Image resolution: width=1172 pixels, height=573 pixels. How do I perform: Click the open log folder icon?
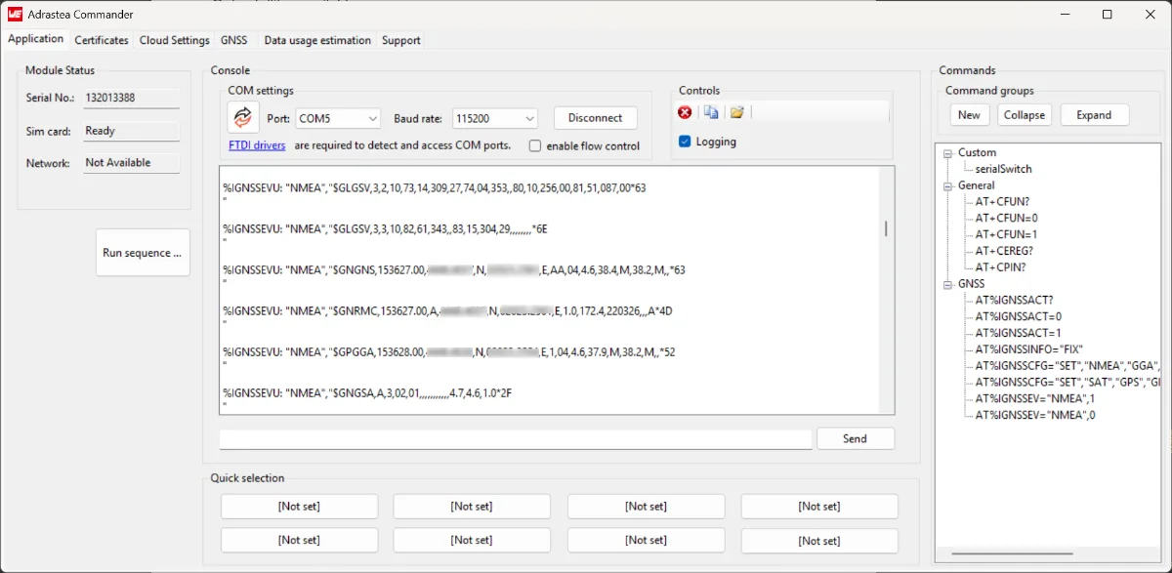pyautogui.click(x=737, y=113)
